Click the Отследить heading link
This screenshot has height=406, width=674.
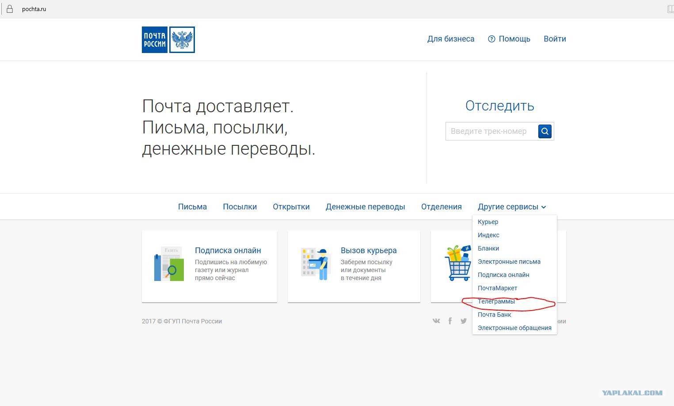(x=500, y=106)
